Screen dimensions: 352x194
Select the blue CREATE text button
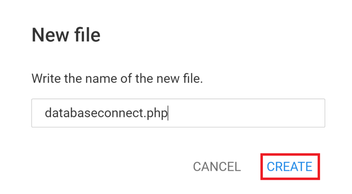(290, 167)
